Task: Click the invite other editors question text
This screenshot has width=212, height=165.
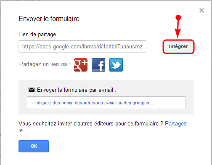Action: [x=91, y=124]
